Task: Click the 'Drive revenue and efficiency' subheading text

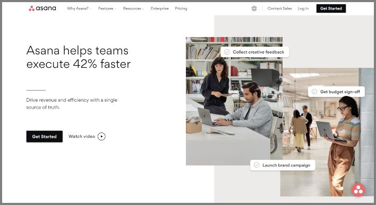Action: point(72,104)
